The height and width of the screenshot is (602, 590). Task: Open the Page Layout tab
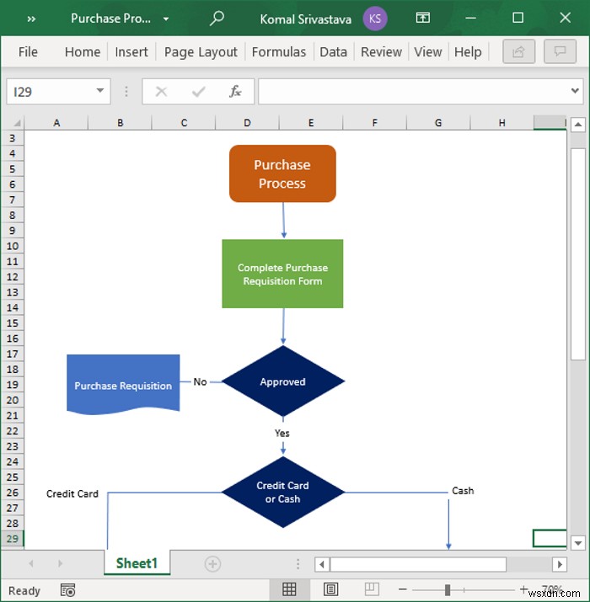[x=201, y=52]
